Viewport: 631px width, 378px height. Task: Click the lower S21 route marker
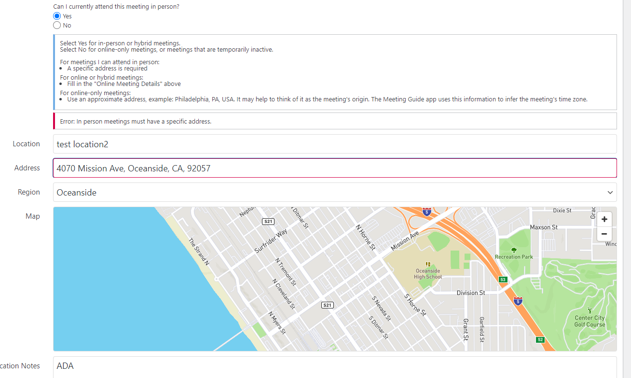[x=328, y=305]
